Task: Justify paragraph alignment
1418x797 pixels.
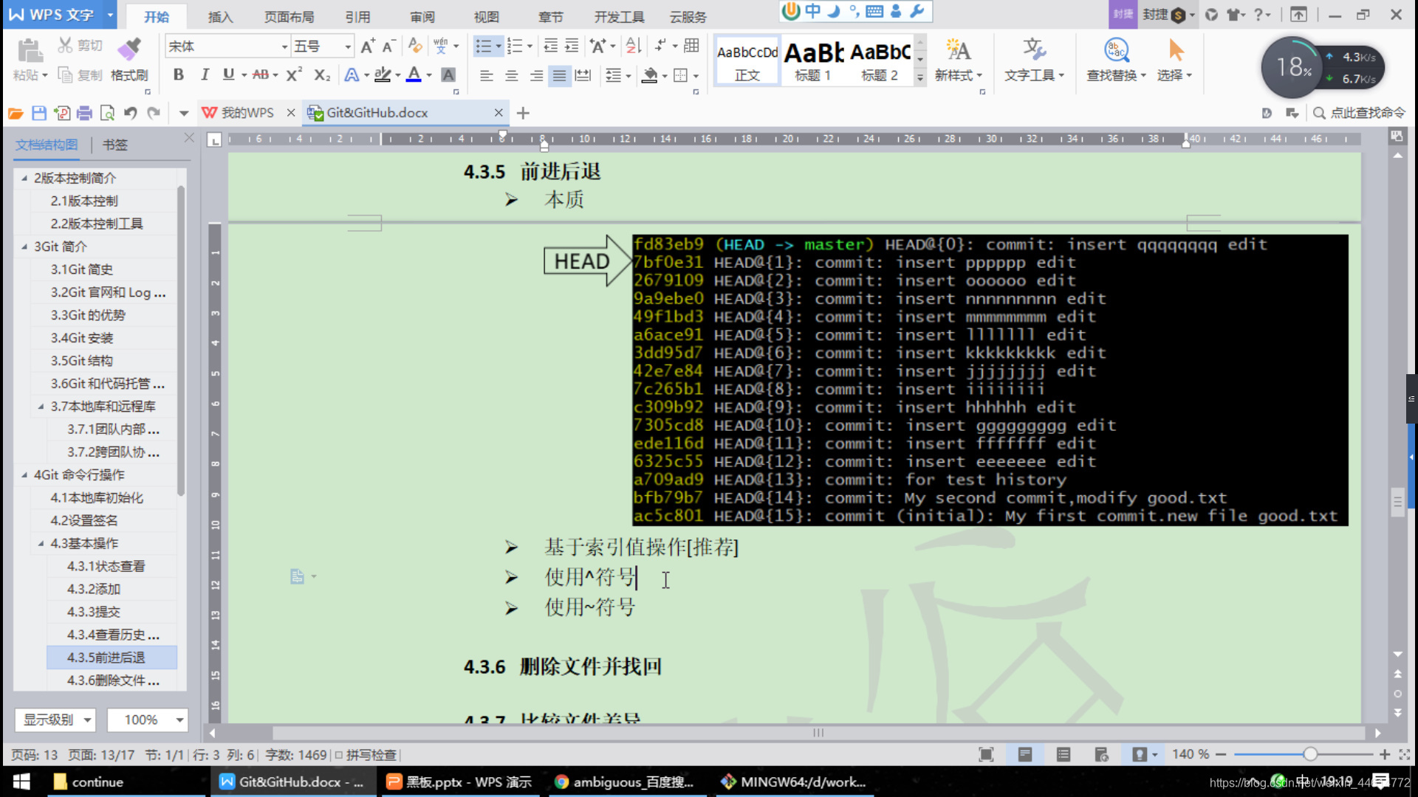Action: point(560,75)
